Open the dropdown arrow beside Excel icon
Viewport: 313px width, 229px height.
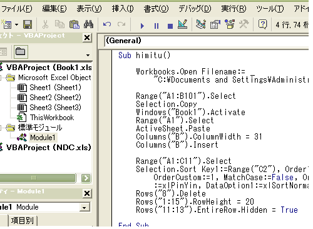[x=17, y=25]
